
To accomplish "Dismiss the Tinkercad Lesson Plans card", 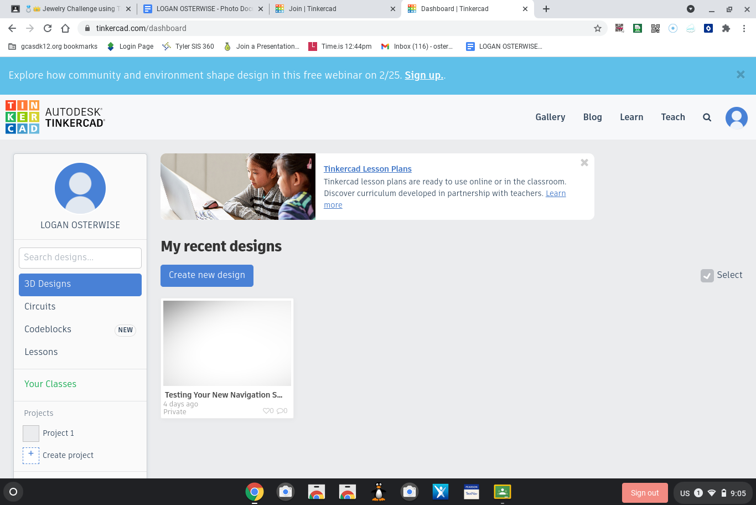I will 584,163.
